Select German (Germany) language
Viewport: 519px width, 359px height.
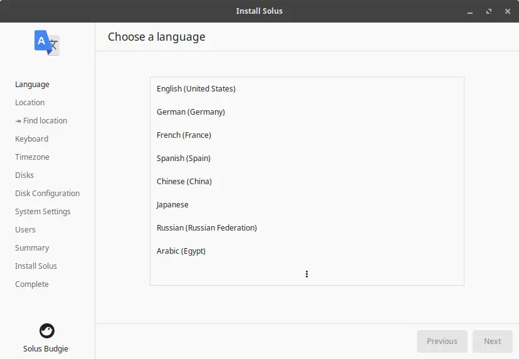[x=307, y=112]
